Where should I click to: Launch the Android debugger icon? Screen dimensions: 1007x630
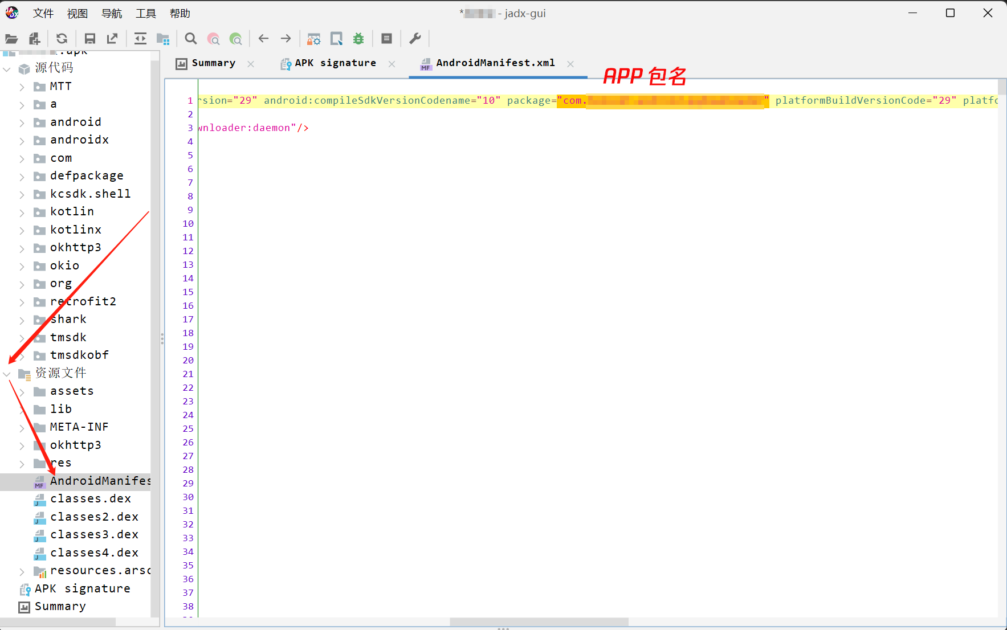358,38
